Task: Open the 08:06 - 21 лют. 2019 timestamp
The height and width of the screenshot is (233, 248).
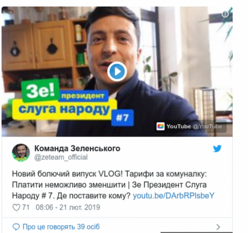Action: coord(68,207)
